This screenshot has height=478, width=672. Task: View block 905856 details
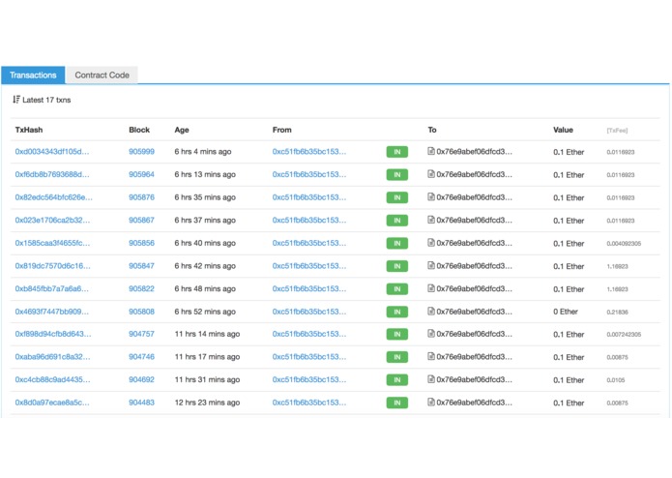pyautogui.click(x=141, y=243)
